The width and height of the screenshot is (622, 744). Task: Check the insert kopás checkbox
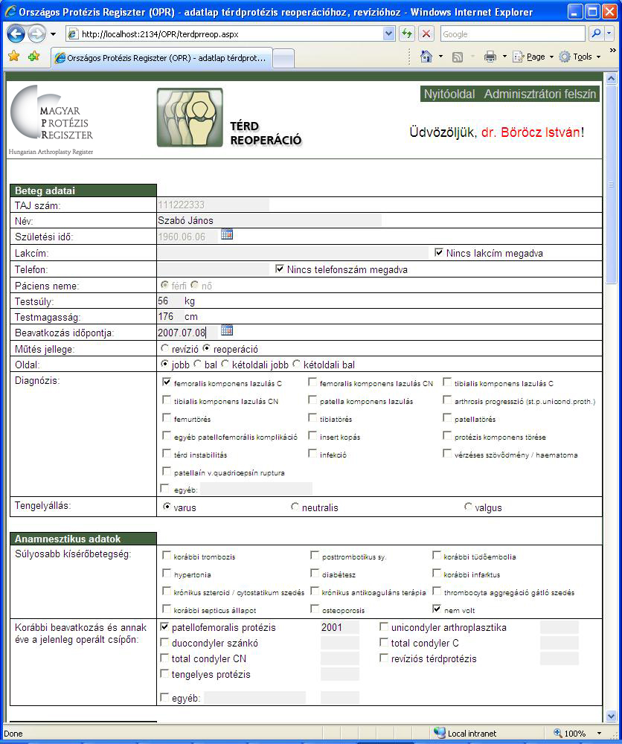312,435
